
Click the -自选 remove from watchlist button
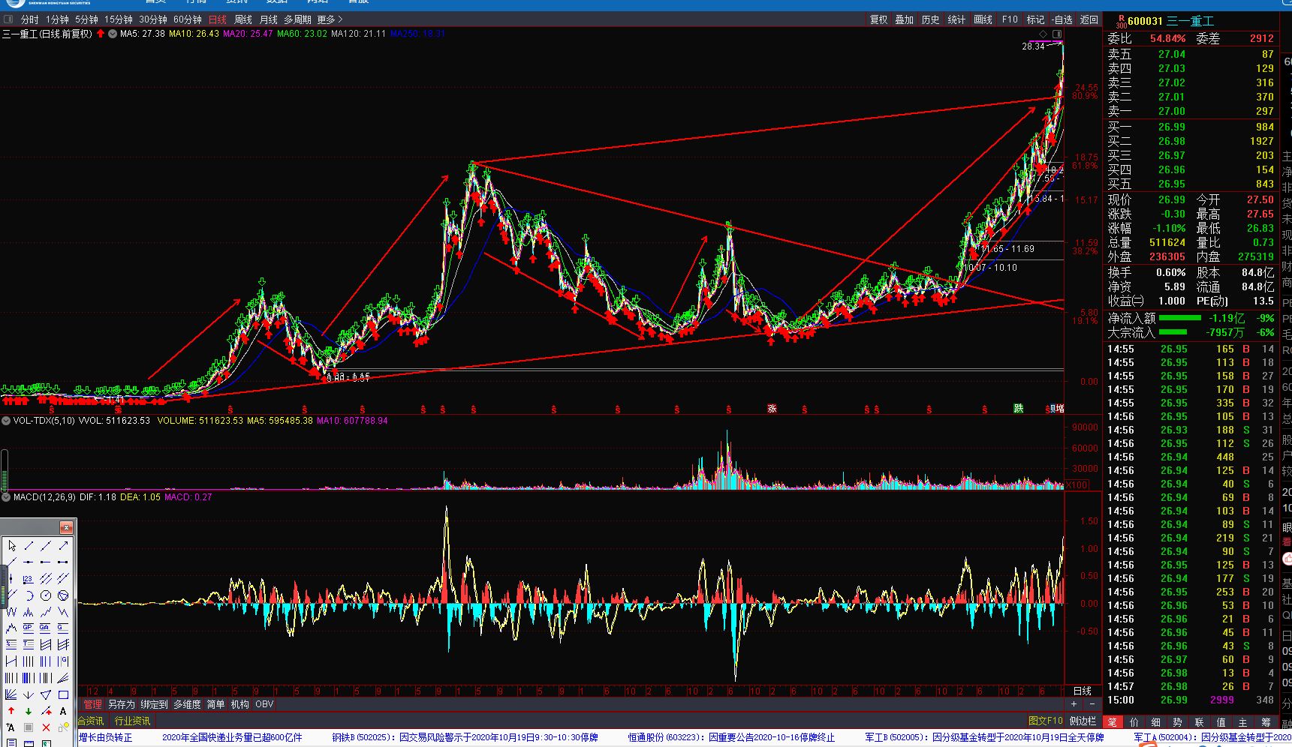1062,19
